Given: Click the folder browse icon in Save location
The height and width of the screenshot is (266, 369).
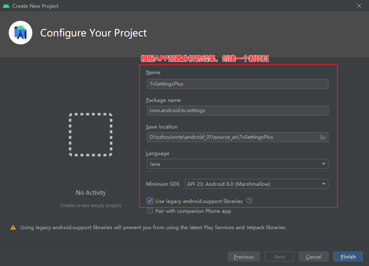Looking at the screenshot, I should coord(323,137).
